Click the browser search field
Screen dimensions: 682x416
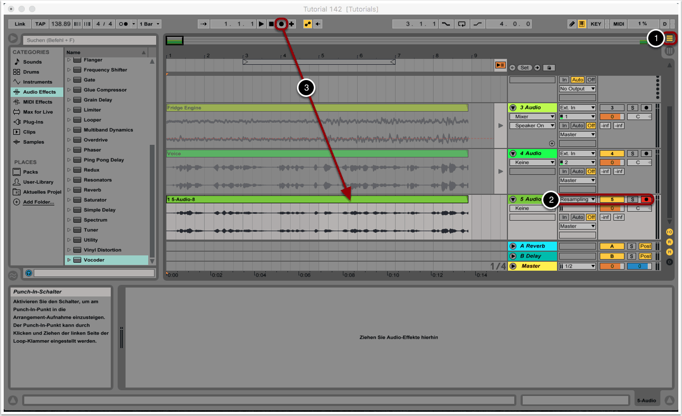(x=90, y=40)
